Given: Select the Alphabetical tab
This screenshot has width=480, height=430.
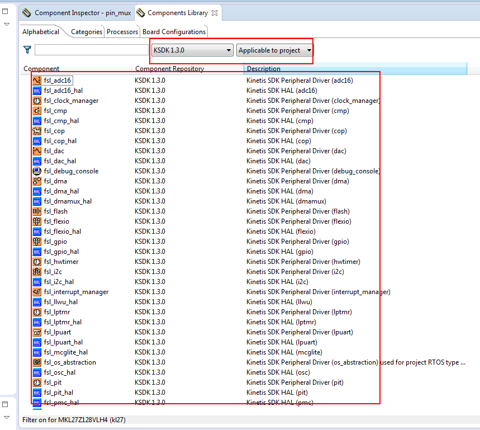Looking at the screenshot, I should 41,32.
